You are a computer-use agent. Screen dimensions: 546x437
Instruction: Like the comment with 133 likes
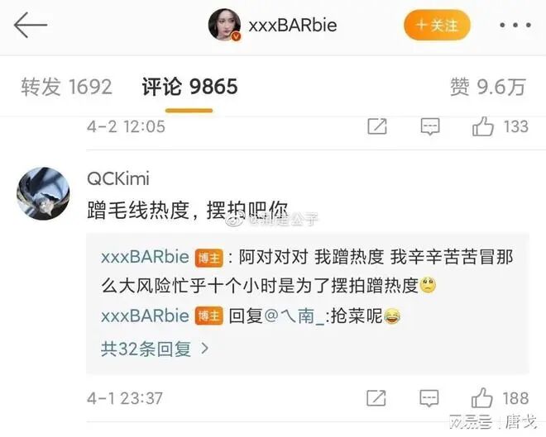click(x=483, y=126)
